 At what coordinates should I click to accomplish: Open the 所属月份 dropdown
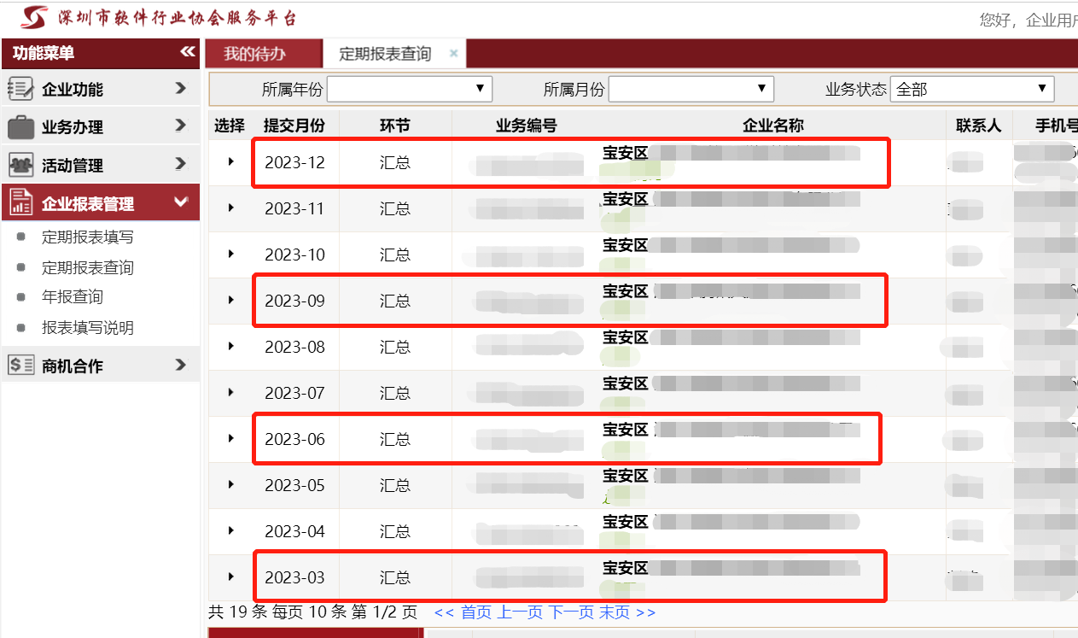click(691, 89)
